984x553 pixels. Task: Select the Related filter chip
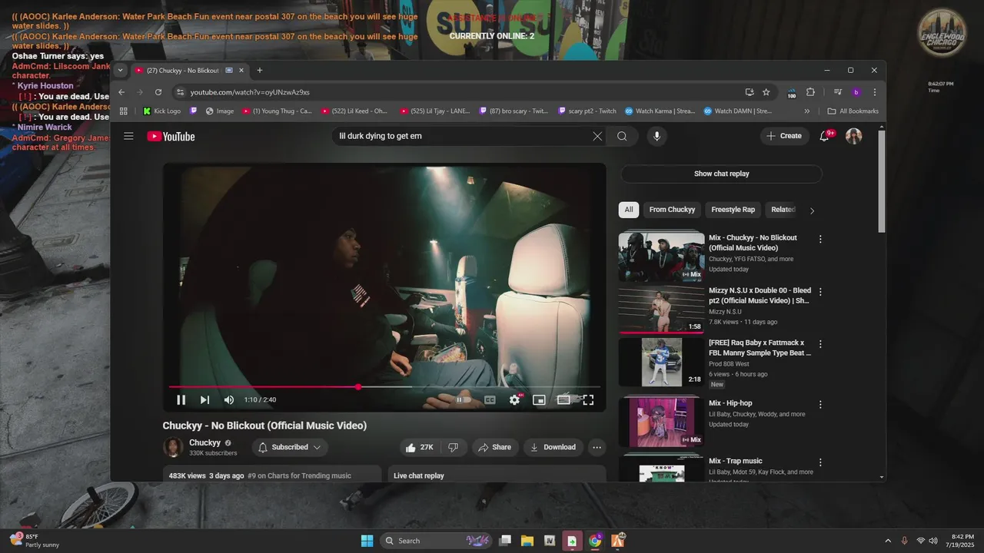(x=783, y=210)
